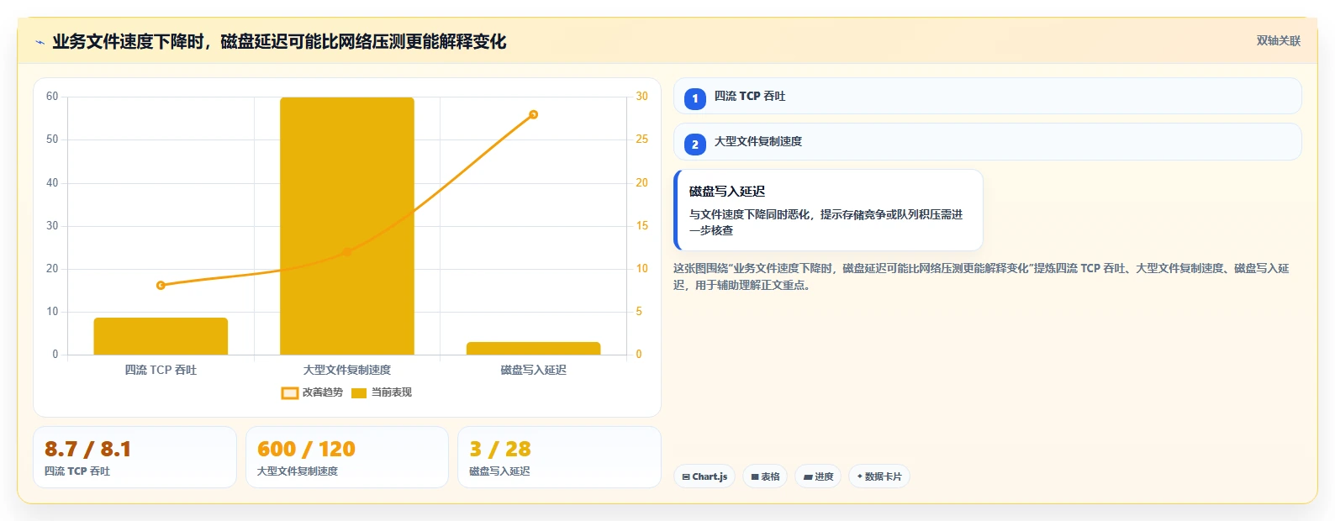The height and width of the screenshot is (521, 1335).
Task: Click the 表格 tag
Action: [765, 476]
